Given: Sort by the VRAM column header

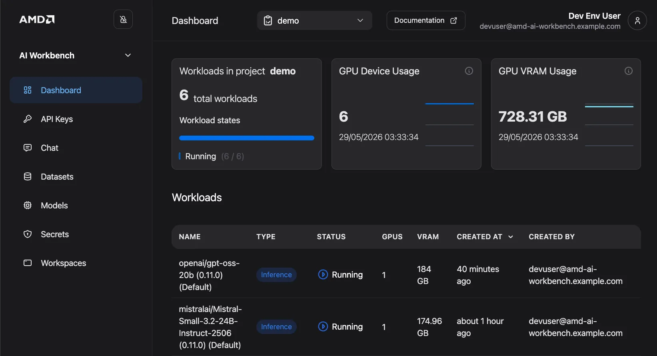Looking at the screenshot, I should click(x=428, y=237).
